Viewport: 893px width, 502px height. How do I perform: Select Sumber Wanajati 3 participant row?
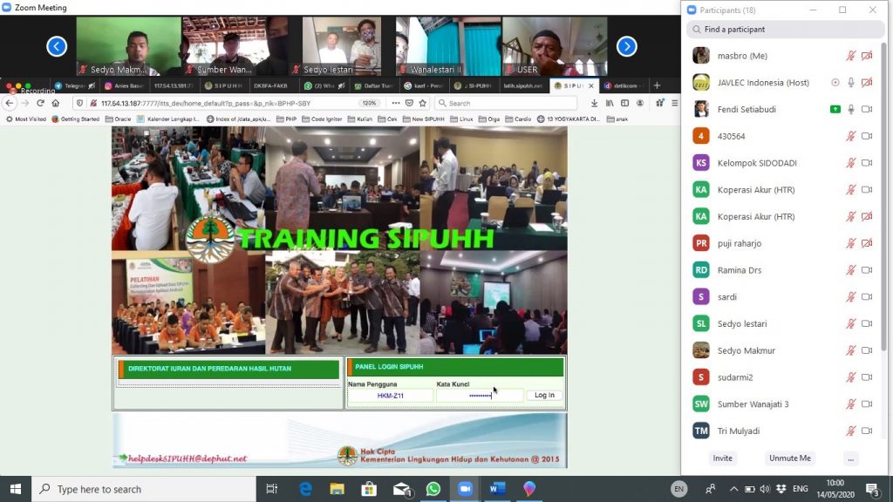[x=783, y=404]
